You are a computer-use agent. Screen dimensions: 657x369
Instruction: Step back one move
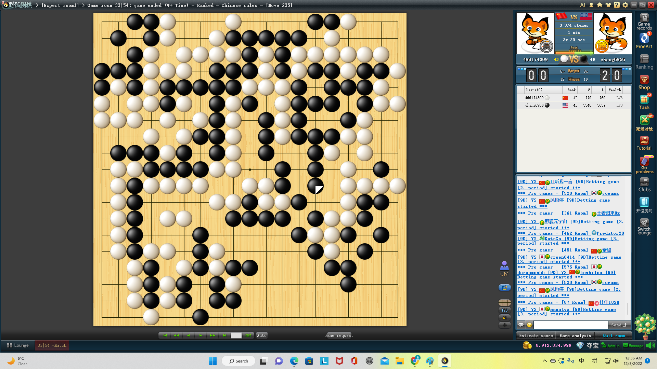click(x=189, y=336)
